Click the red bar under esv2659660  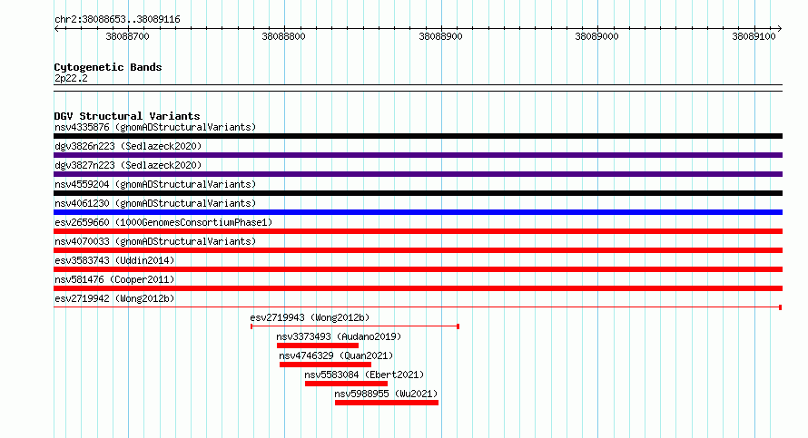point(418,231)
